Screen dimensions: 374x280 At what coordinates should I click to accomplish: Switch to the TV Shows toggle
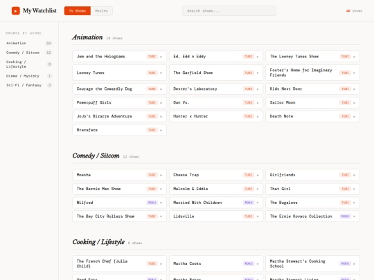tap(78, 10)
